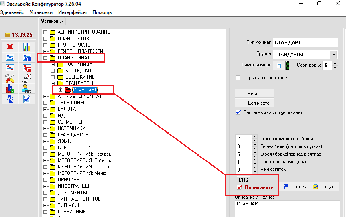
Task: Click the checklist document icon in sidebar
Action: [27, 99]
